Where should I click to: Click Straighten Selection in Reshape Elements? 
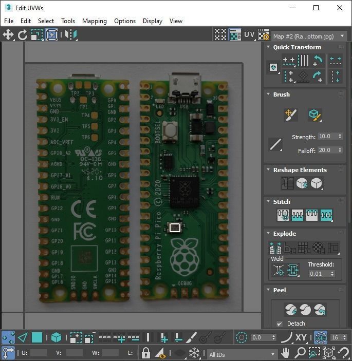point(287,183)
